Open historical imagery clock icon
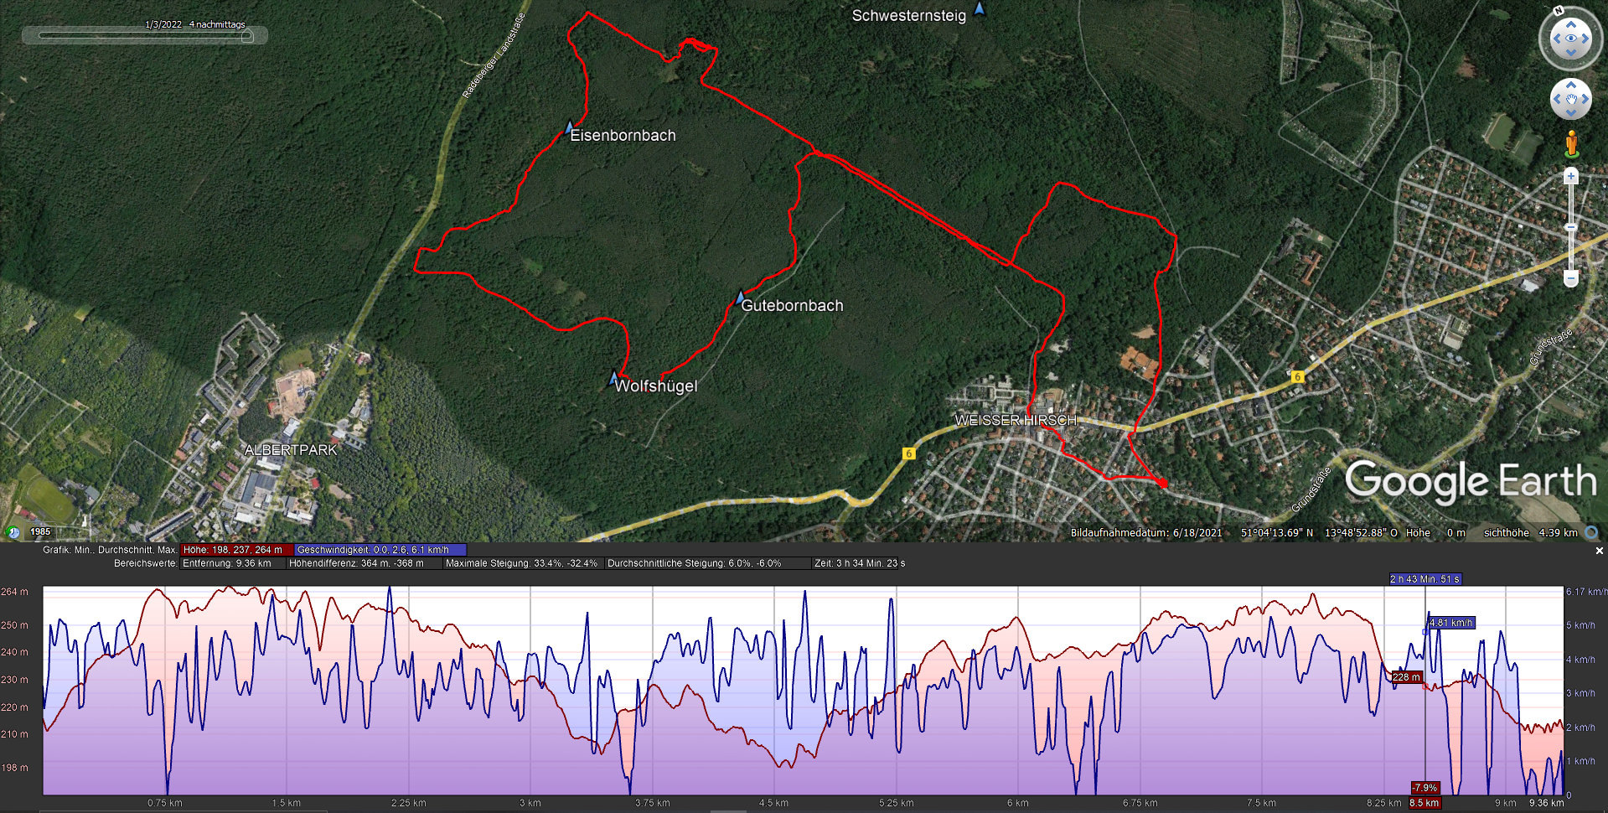This screenshot has height=813, width=1608. pos(13,532)
